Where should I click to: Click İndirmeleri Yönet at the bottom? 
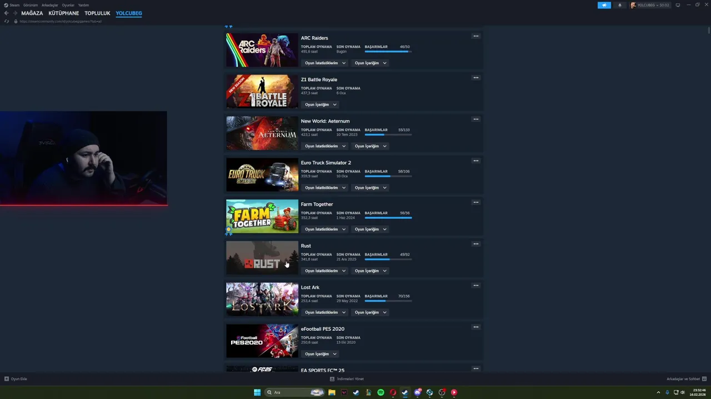coord(347,379)
